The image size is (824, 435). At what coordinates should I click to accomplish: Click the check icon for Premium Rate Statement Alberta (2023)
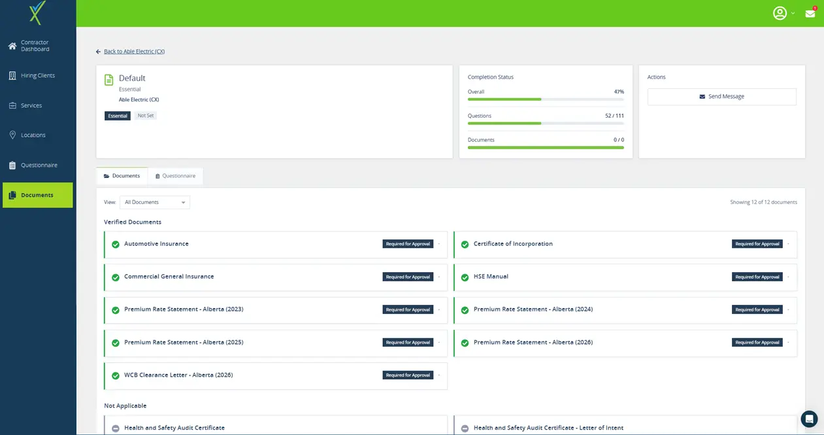116,310
